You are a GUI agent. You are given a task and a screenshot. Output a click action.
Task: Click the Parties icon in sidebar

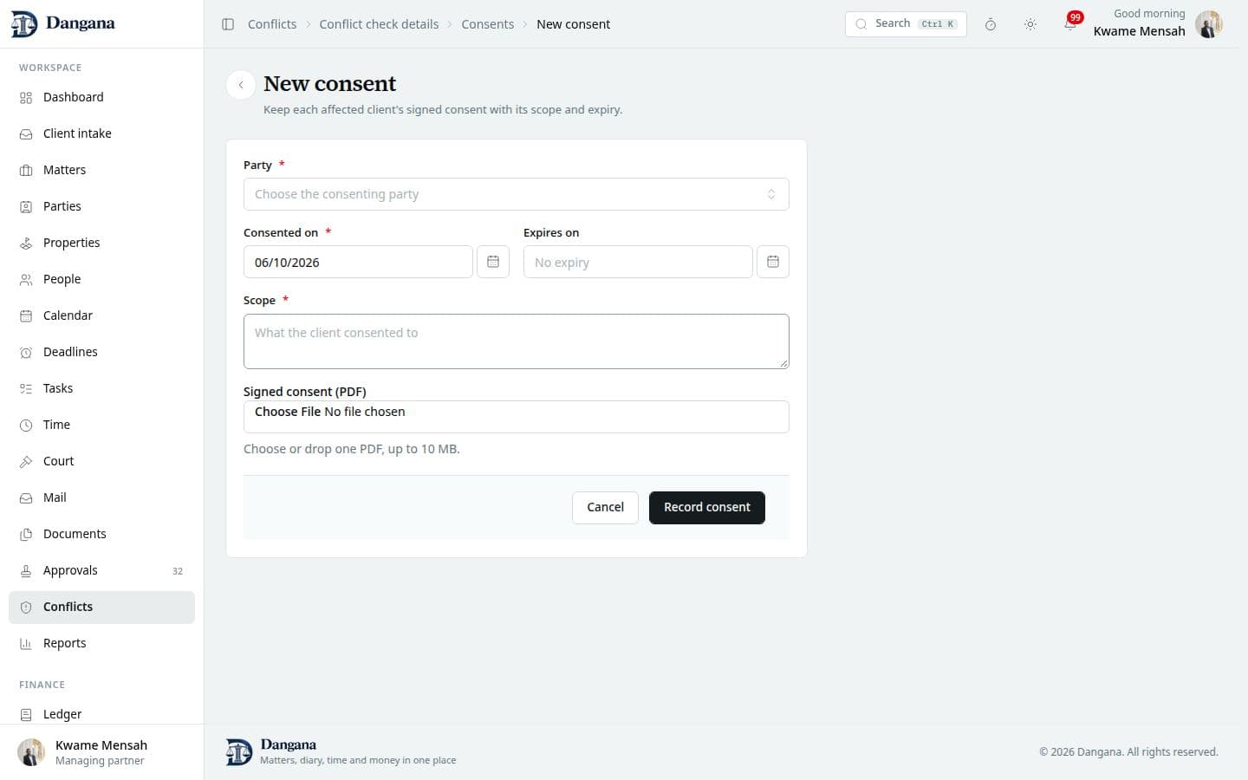point(26,207)
